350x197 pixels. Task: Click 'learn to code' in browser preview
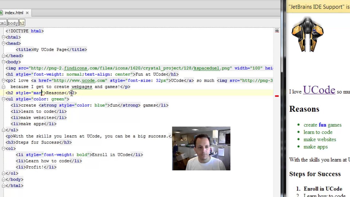(318, 132)
